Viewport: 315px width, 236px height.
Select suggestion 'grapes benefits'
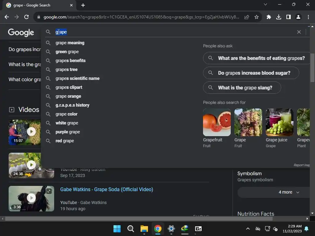coord(70,61)
